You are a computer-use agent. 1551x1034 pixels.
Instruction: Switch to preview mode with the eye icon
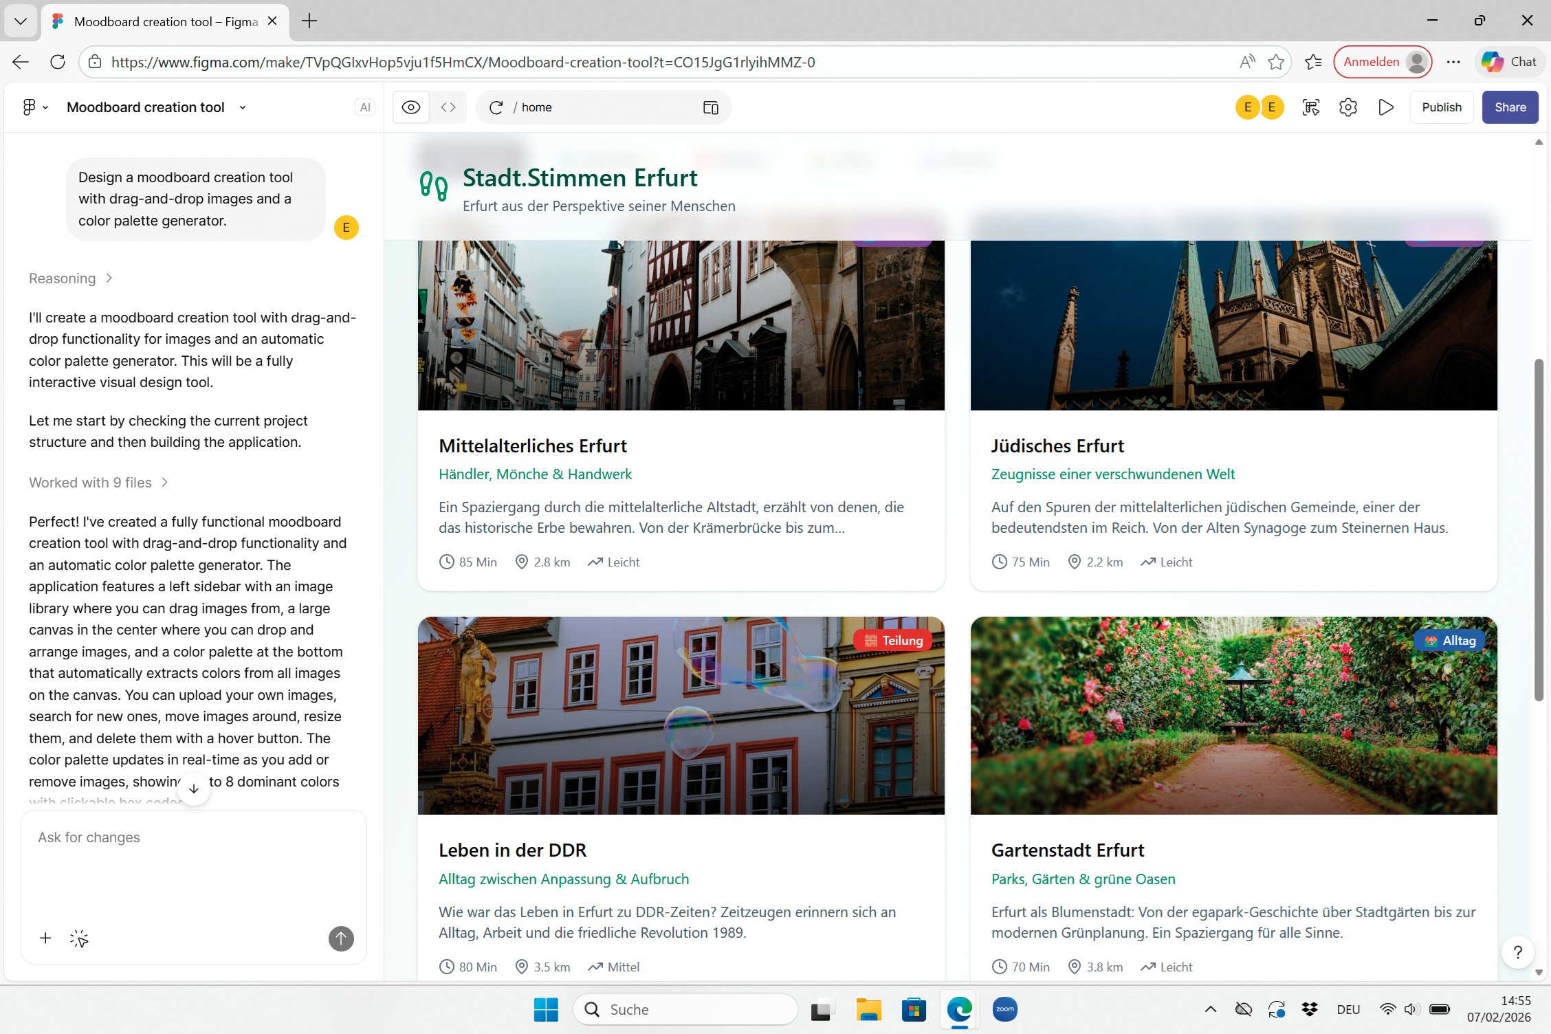point(411,107)
